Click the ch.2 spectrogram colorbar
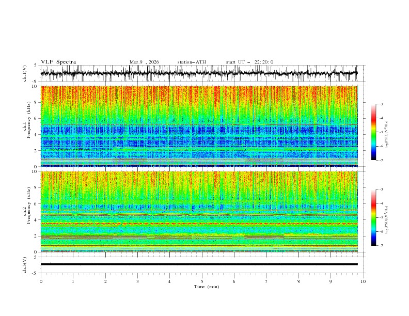 click(373, 217)
